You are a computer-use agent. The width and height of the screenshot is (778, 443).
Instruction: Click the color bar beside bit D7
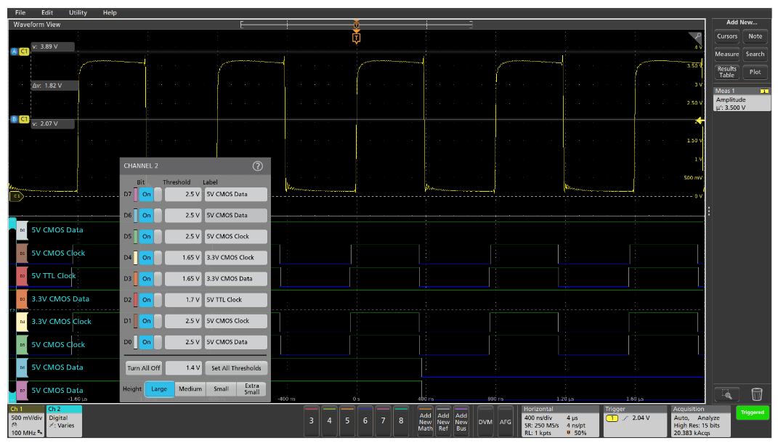tap(134, 193)
